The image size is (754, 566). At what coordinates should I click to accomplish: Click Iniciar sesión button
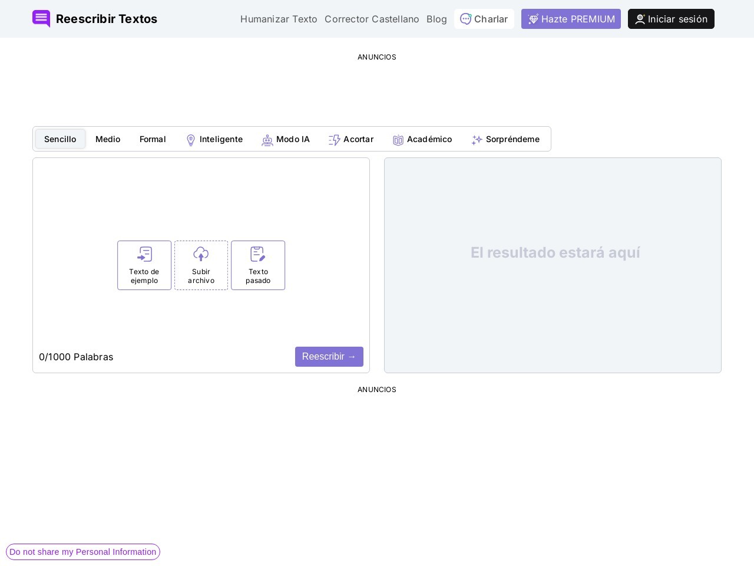(671, 19)
